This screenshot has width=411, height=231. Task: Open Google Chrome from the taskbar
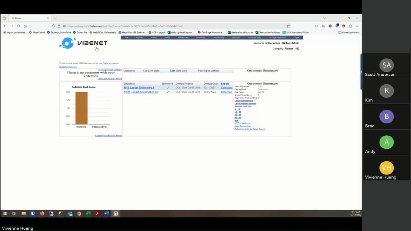tap(79, 214)
